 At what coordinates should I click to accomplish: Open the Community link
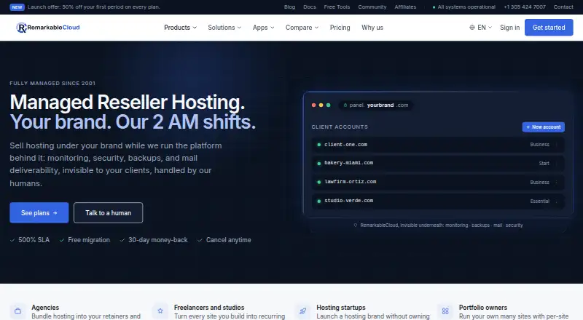(x=372, y=7)
